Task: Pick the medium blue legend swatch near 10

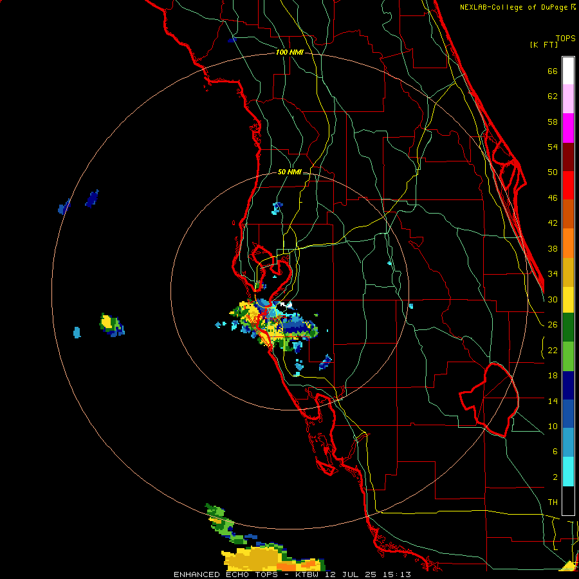Action: point(568,414)
